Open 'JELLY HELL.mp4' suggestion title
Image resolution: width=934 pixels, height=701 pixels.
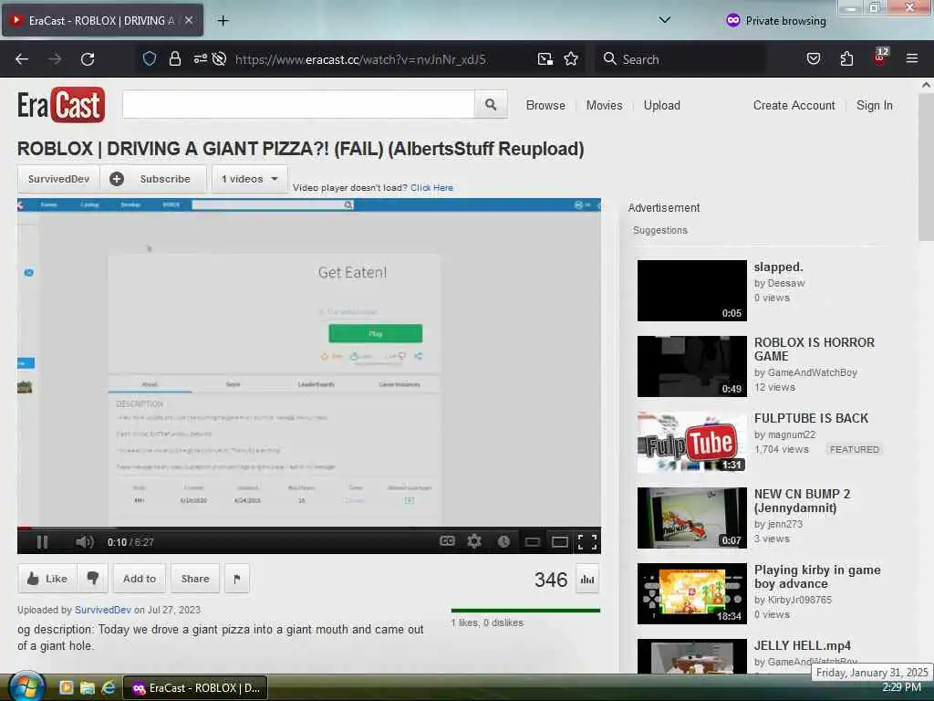[803, 645]
